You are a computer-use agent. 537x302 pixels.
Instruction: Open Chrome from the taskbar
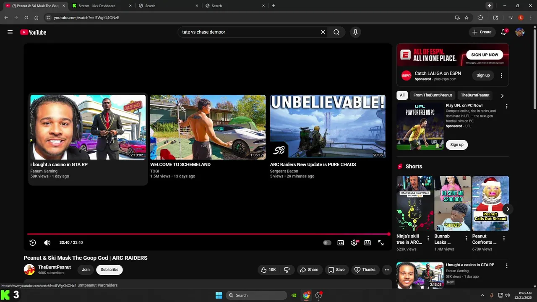(x=306, y=295)
